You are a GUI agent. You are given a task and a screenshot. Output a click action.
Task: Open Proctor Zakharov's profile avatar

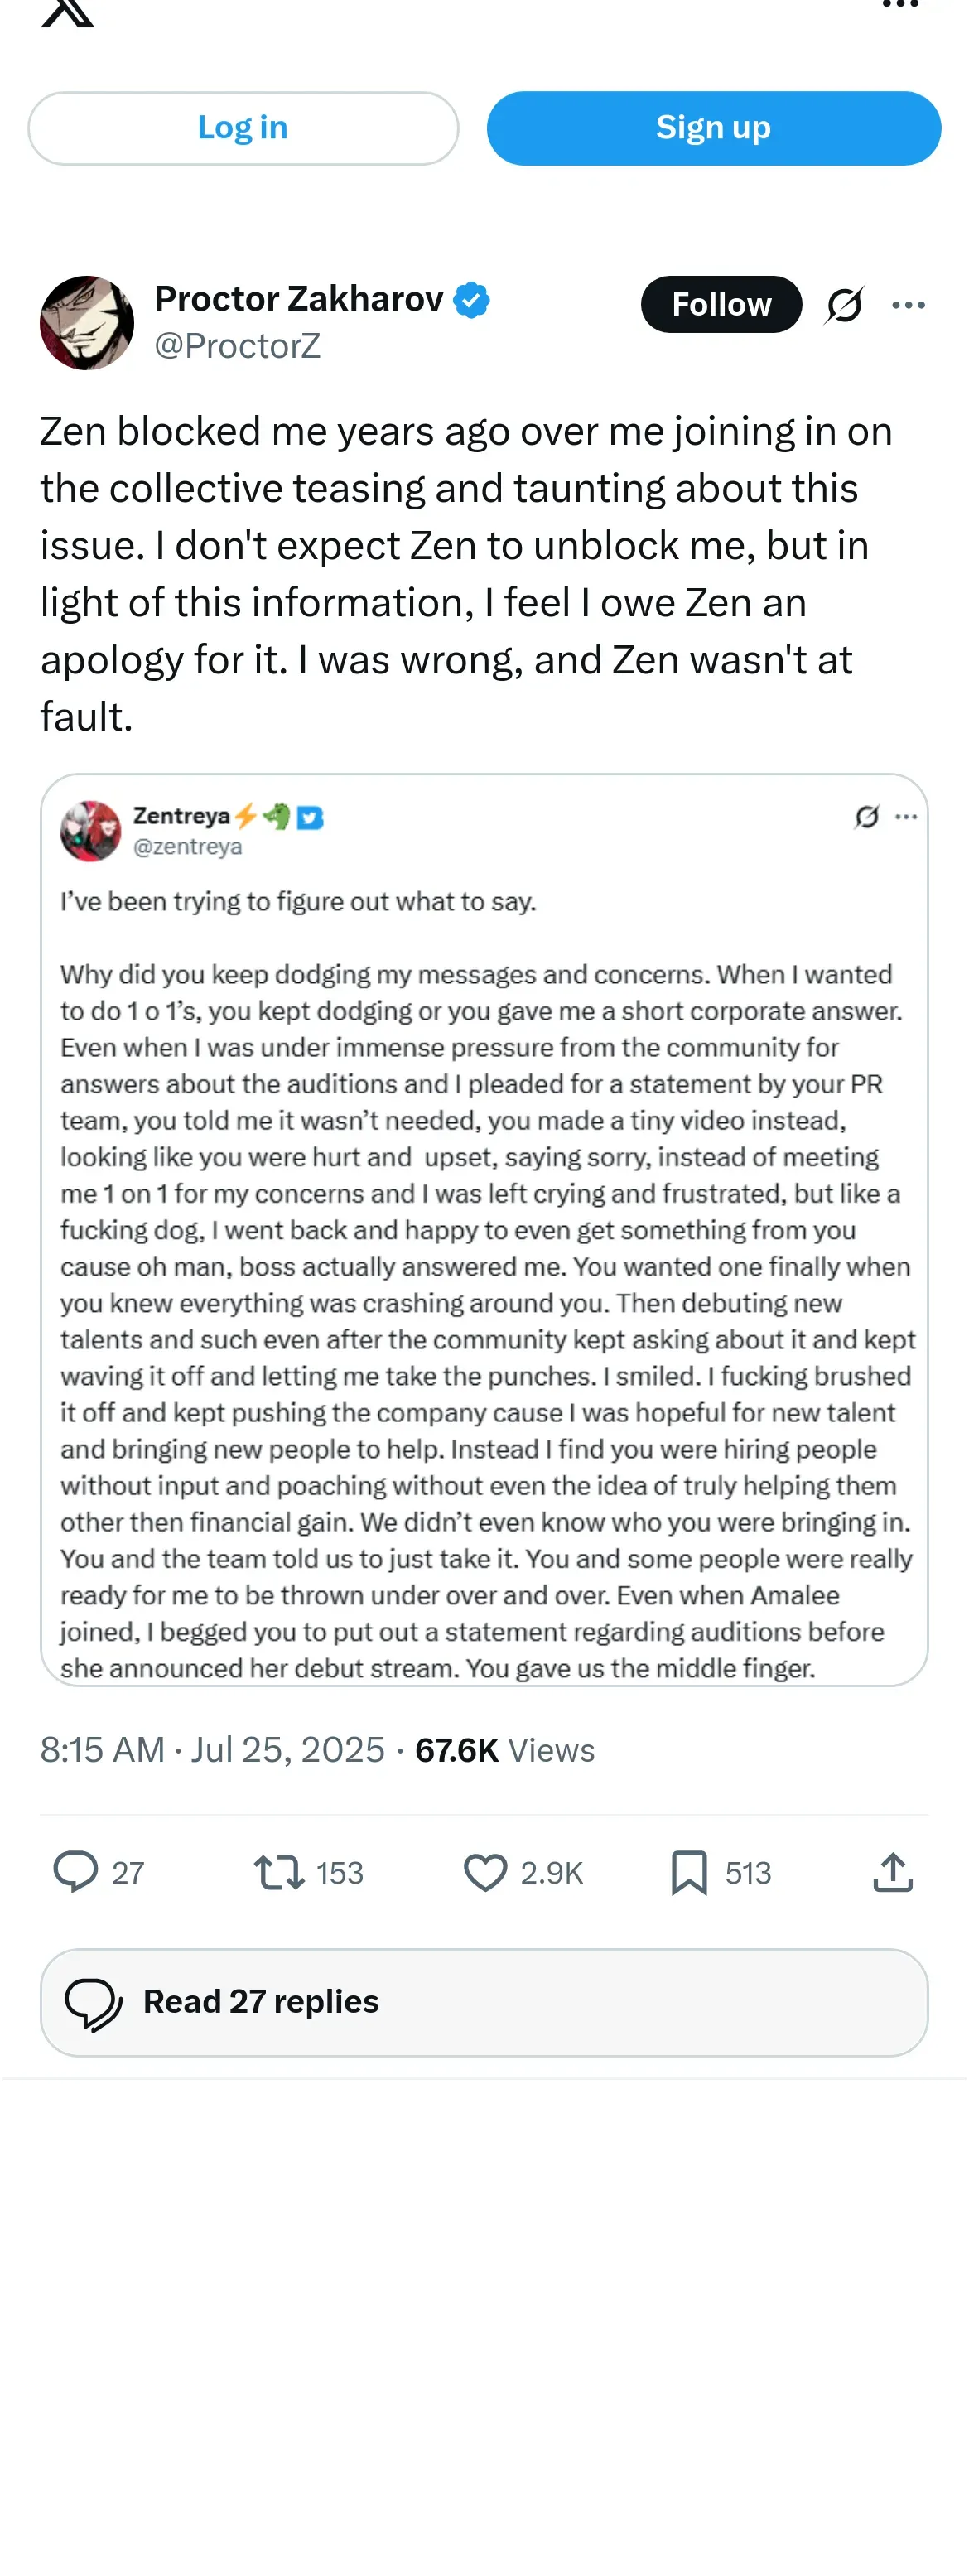point(87,323)
